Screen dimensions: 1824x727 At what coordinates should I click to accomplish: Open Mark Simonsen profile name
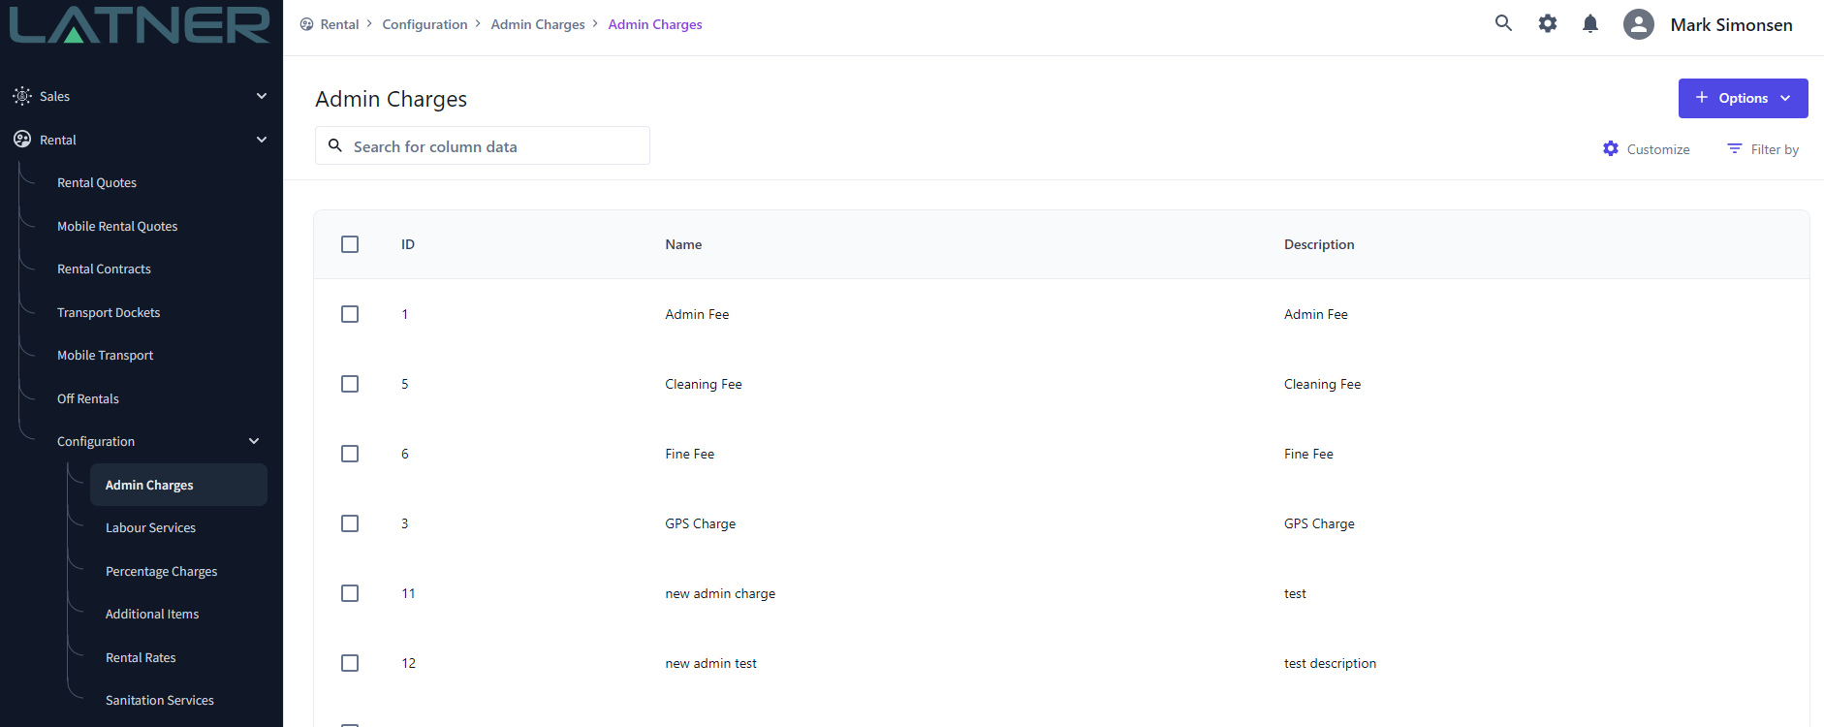pos(1731,24)
